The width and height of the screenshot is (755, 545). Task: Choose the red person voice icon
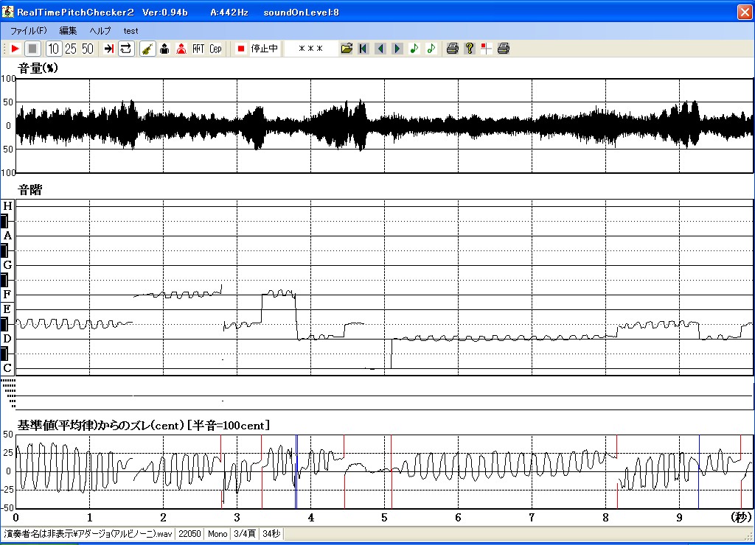coord(181,49)
